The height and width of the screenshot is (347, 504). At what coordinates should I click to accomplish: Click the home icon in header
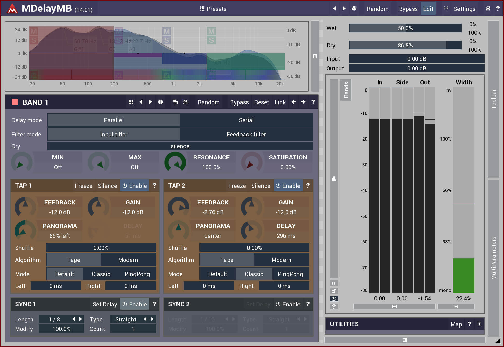(488, 9)
